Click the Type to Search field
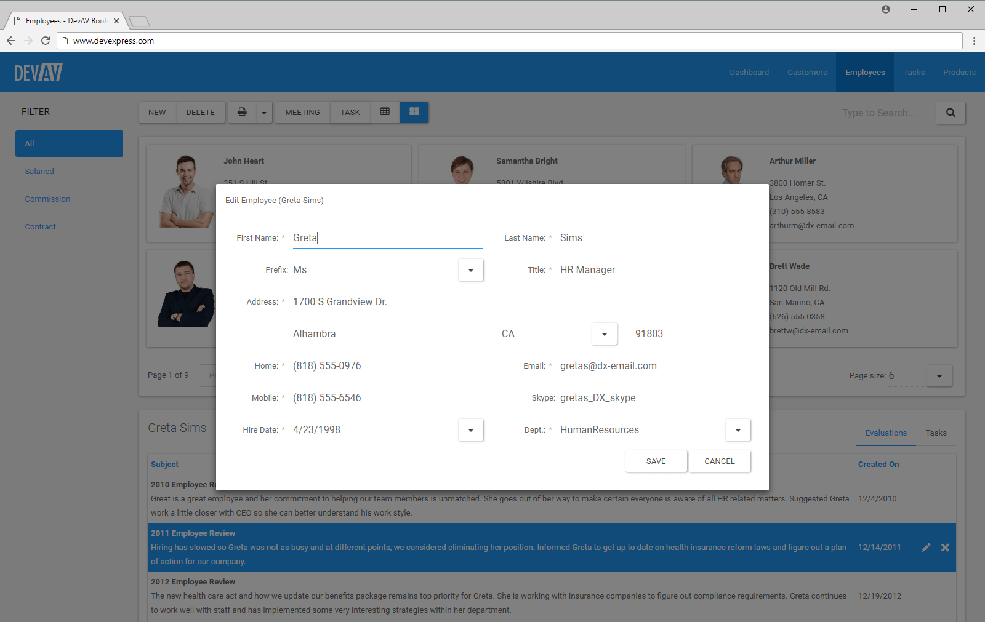This screenshot has height=622, width=985. pos(886,113)
